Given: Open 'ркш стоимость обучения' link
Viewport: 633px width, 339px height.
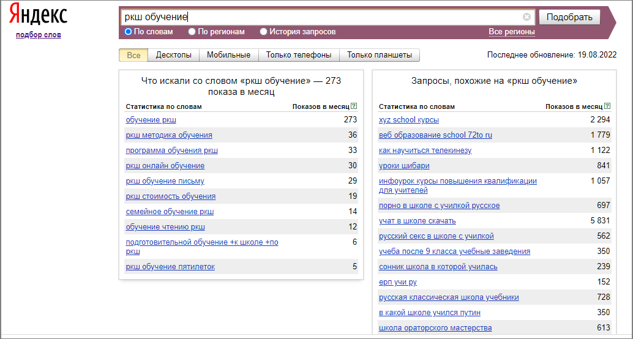Looking at the screenshot, I should click(x=170, y=196).
